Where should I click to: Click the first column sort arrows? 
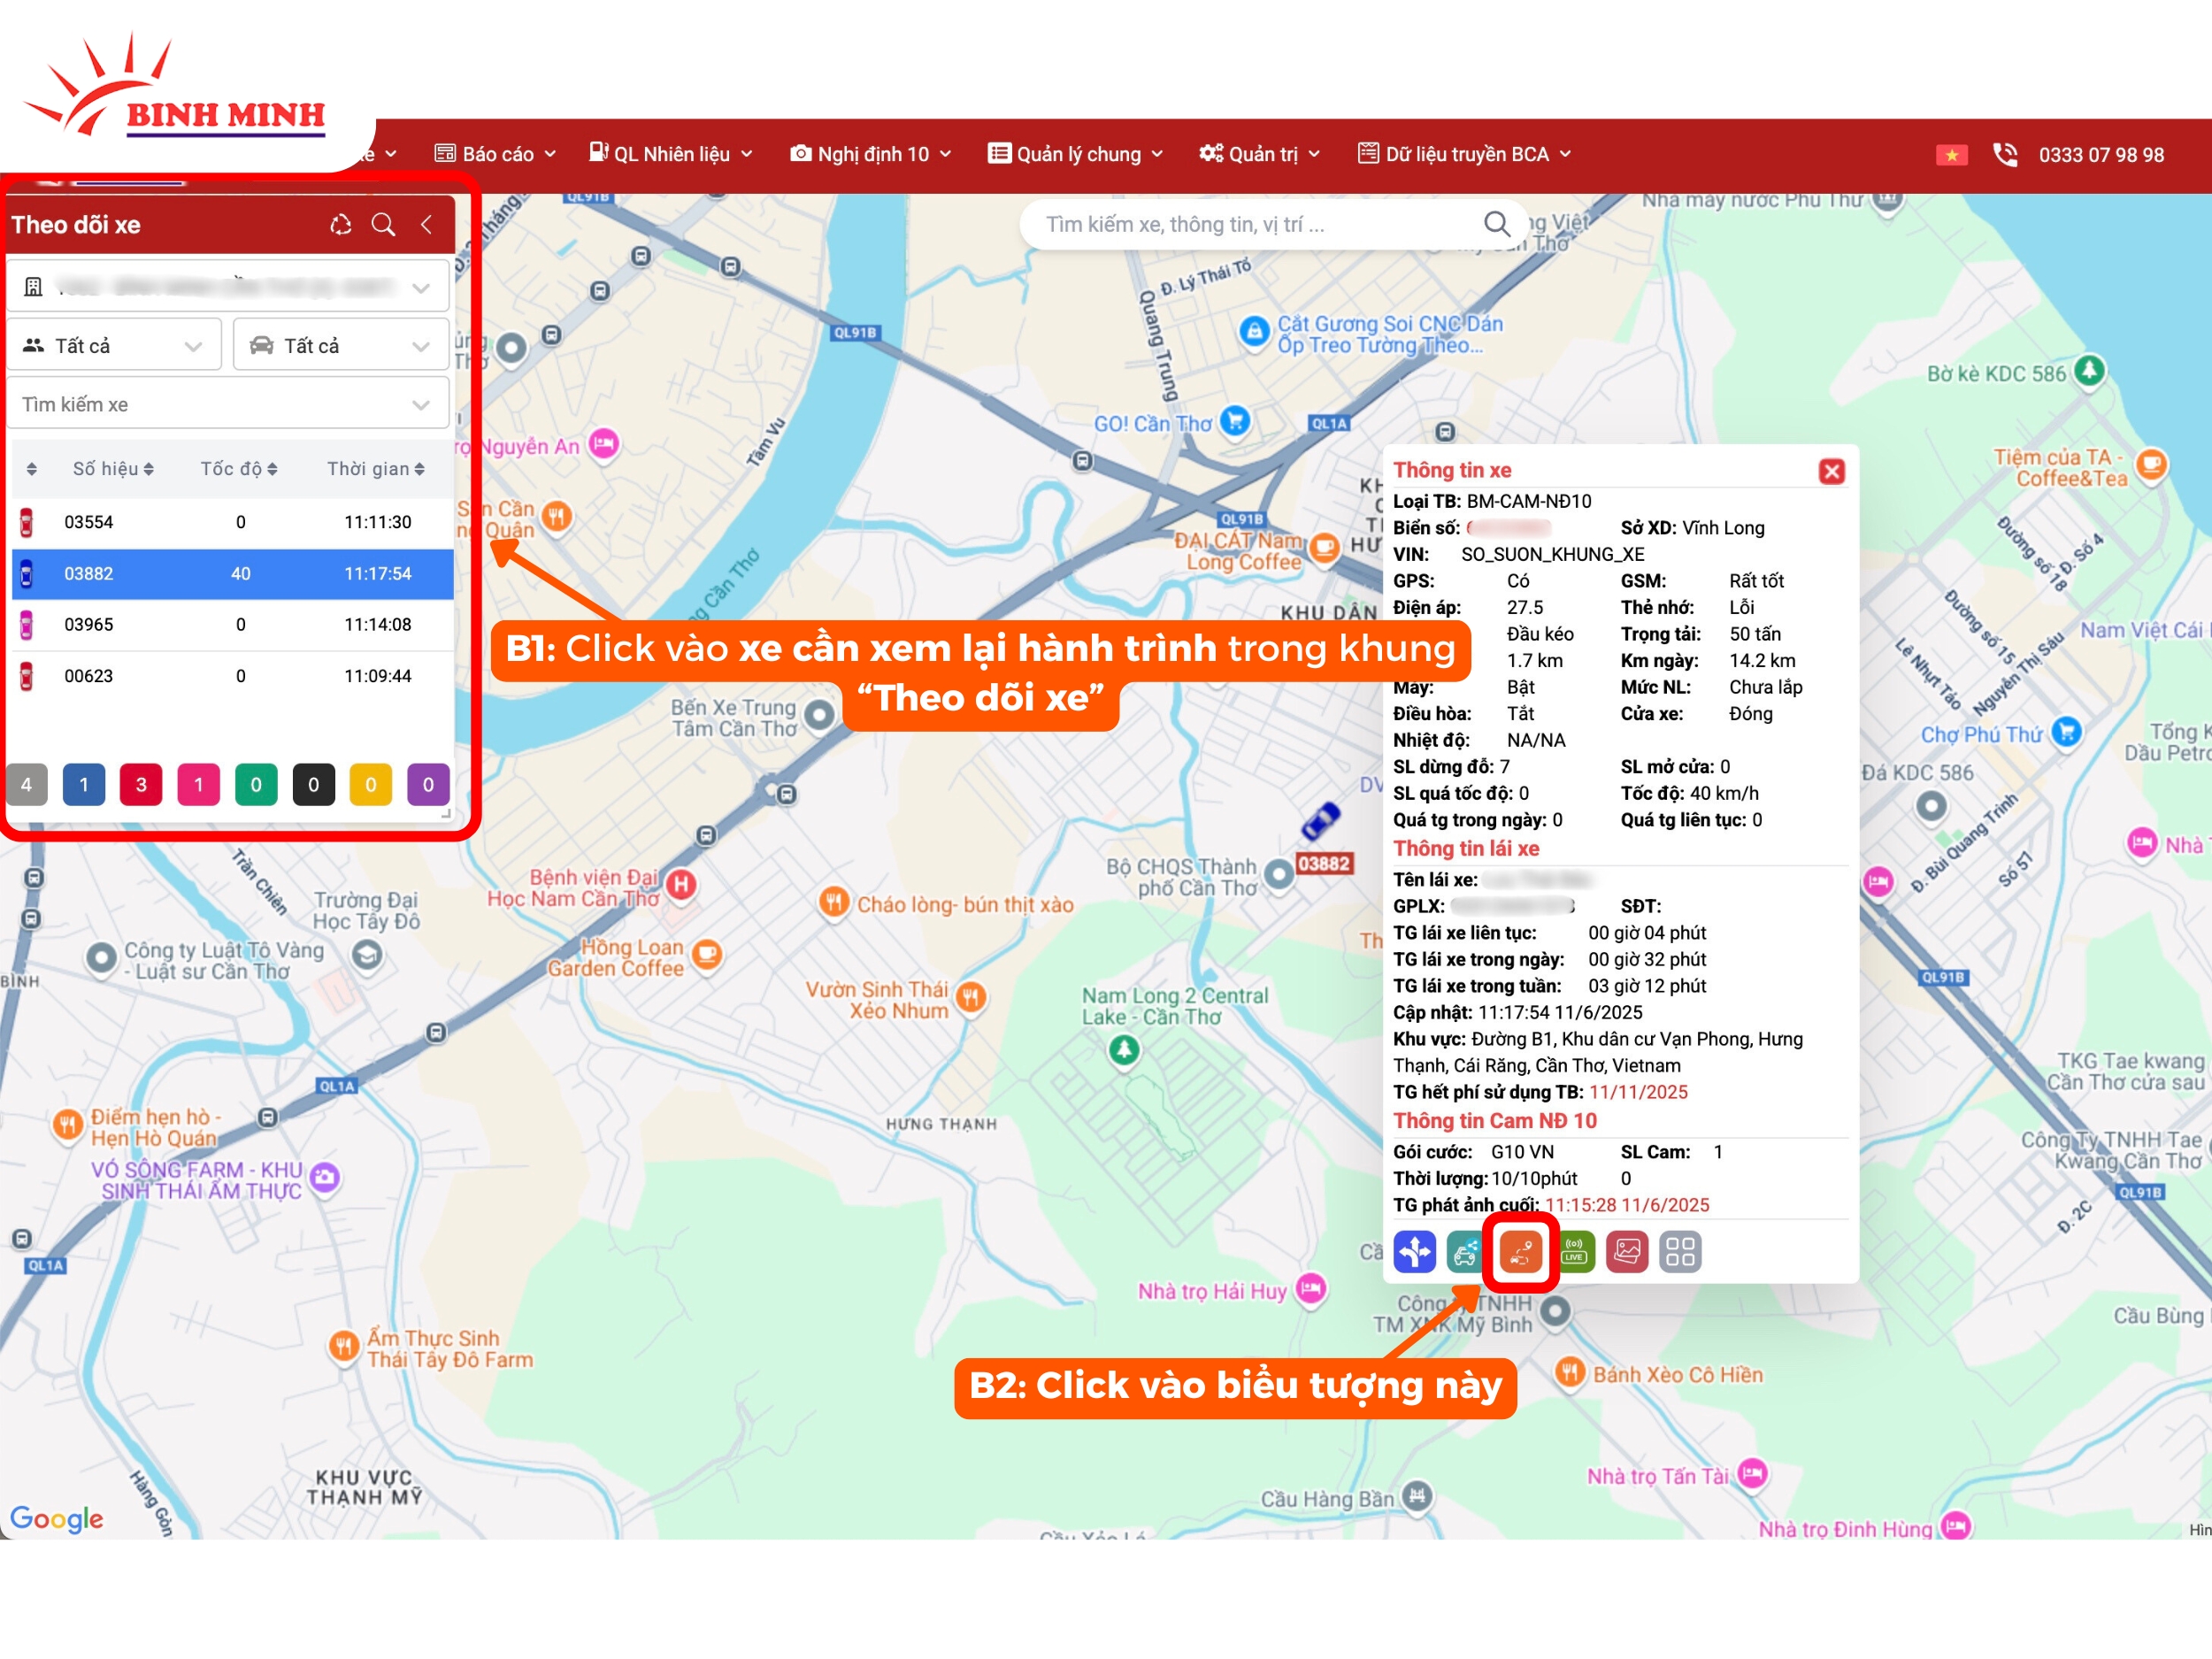tap(32, 469)
